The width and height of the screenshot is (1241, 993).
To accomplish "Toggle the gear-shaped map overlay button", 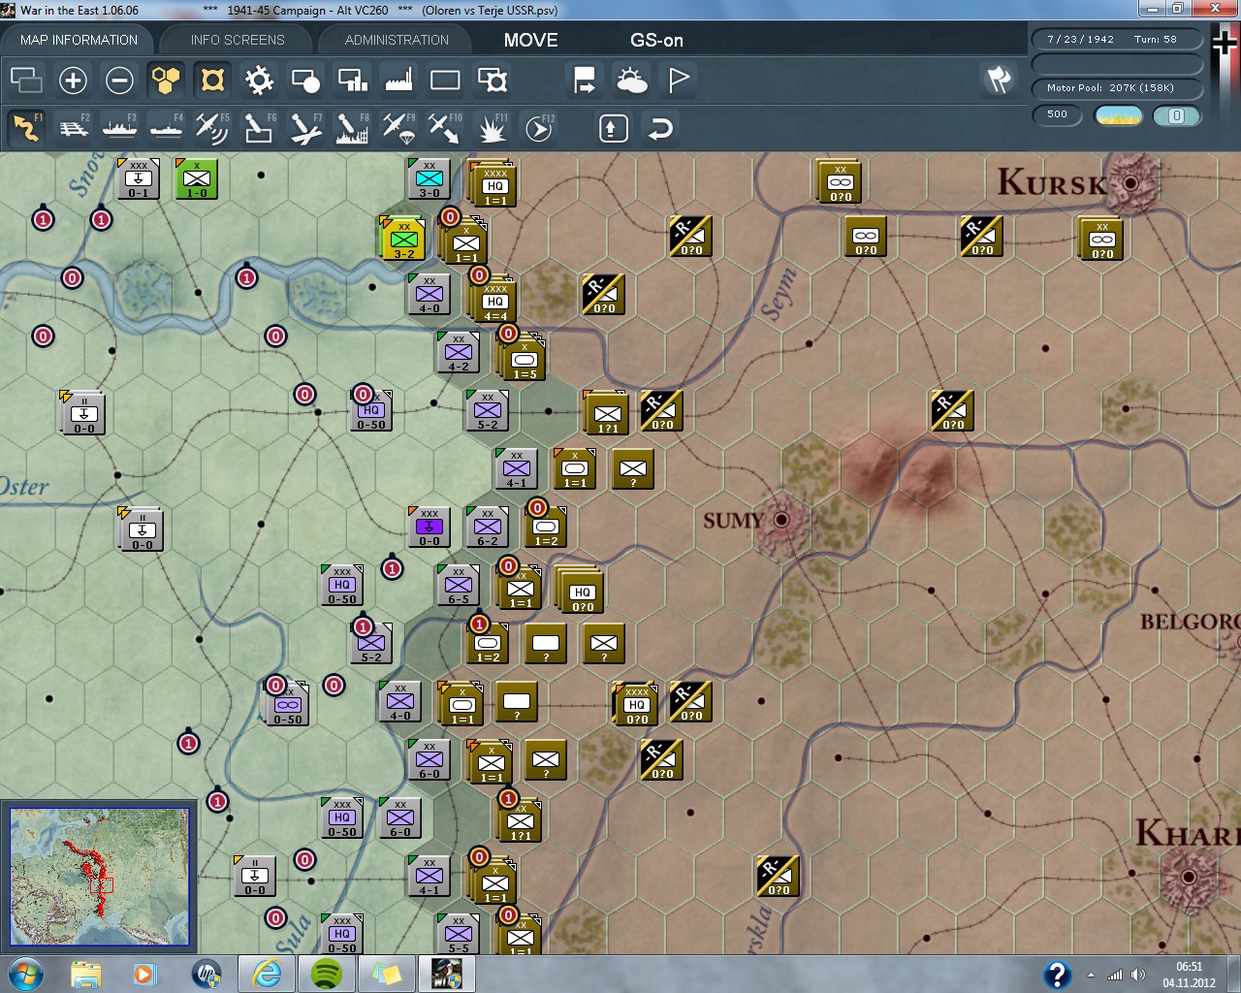I will point(259,80).
